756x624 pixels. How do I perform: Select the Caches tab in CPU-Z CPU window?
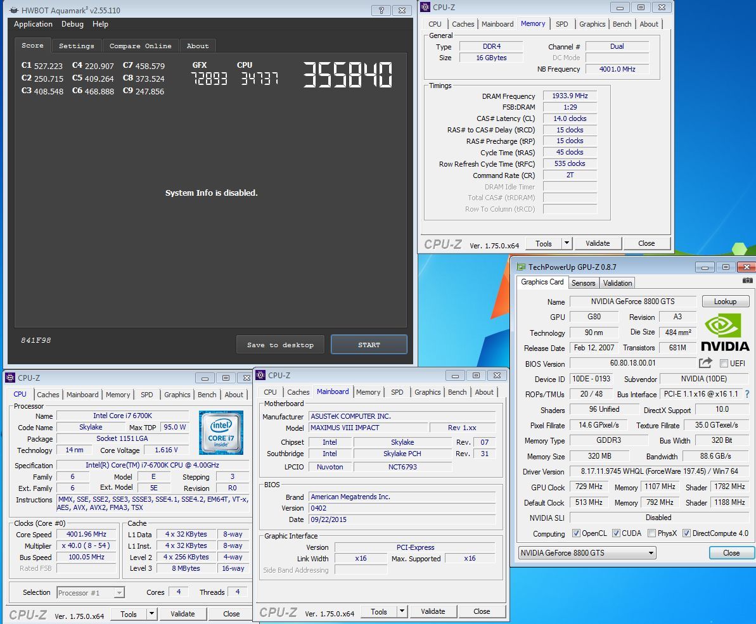click(48, 395)
